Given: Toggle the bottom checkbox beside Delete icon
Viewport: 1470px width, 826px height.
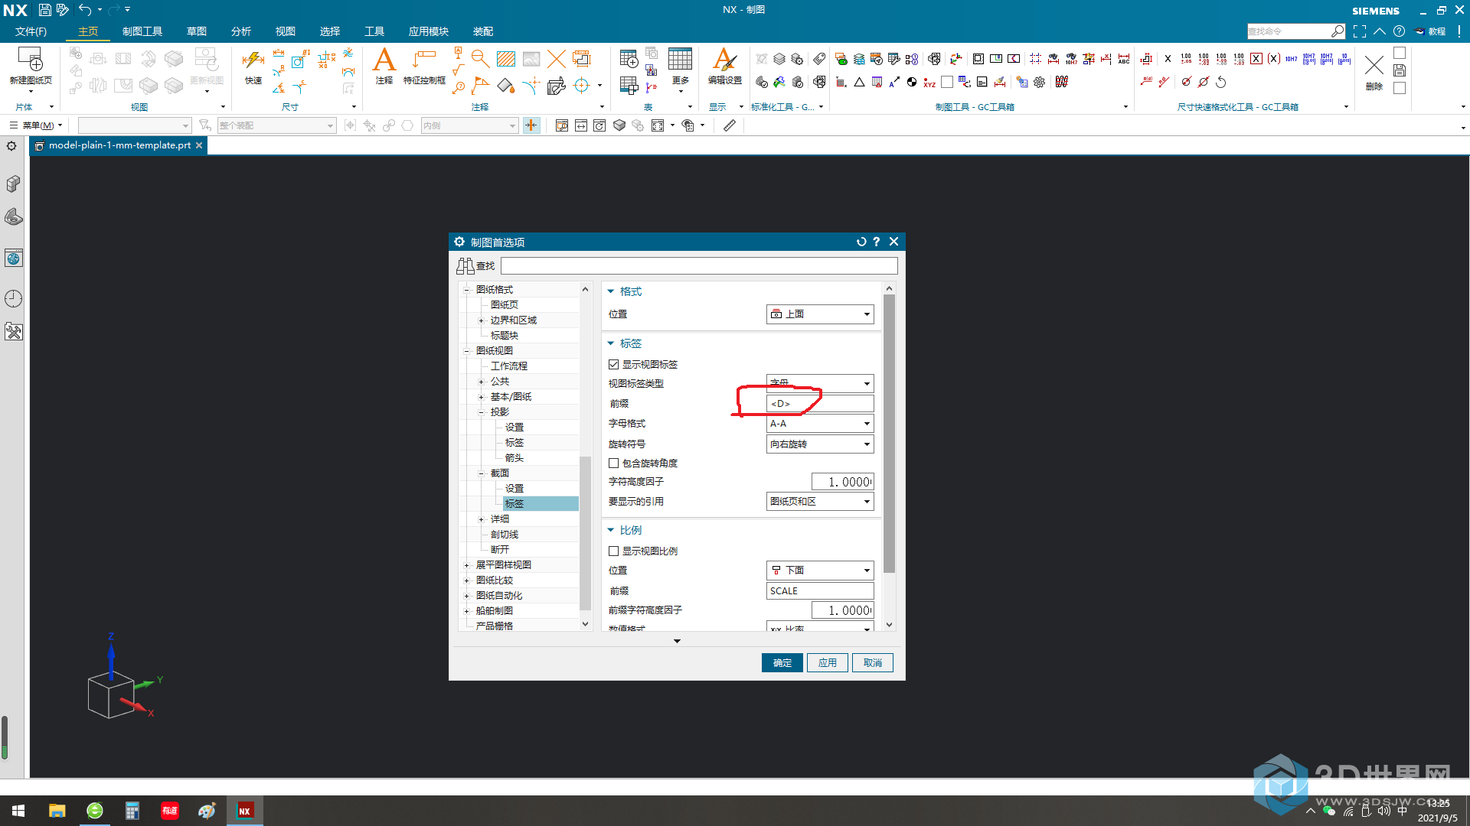Looking at the screenshot, I should click(1400, 88).
